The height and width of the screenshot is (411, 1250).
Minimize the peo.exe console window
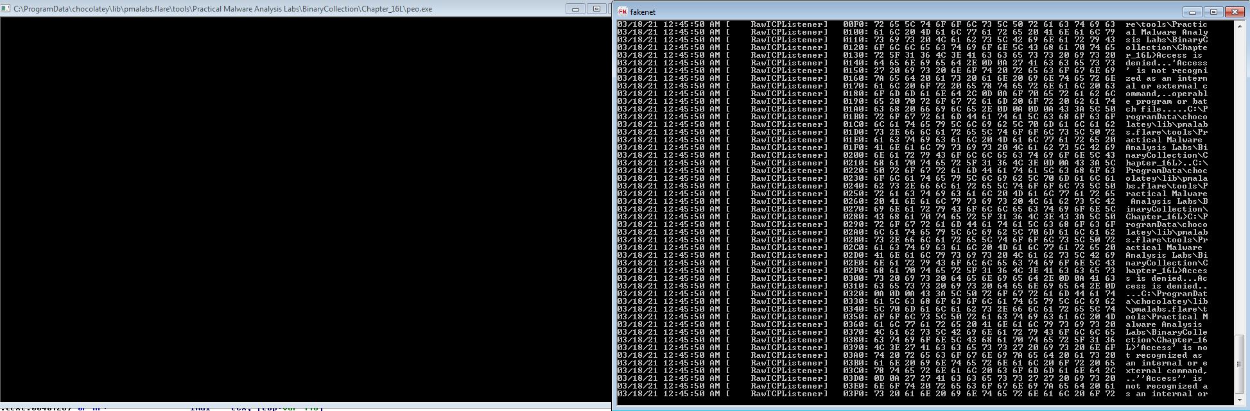tap(575, 9)
